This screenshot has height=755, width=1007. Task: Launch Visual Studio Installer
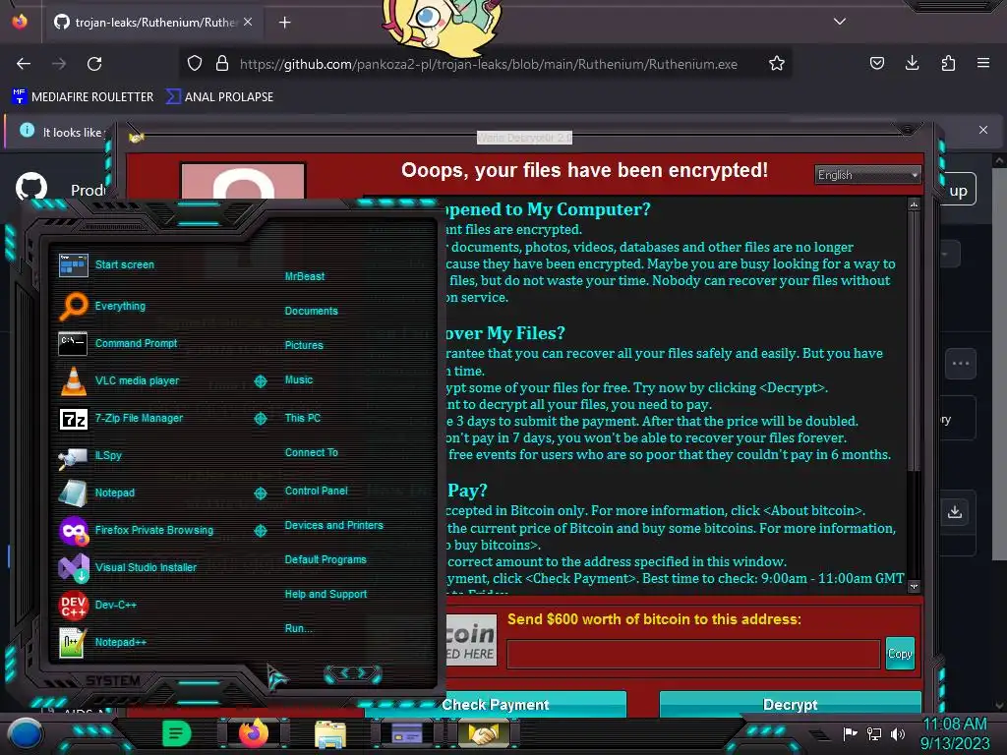pyautogui.click(x=127, y=567)
